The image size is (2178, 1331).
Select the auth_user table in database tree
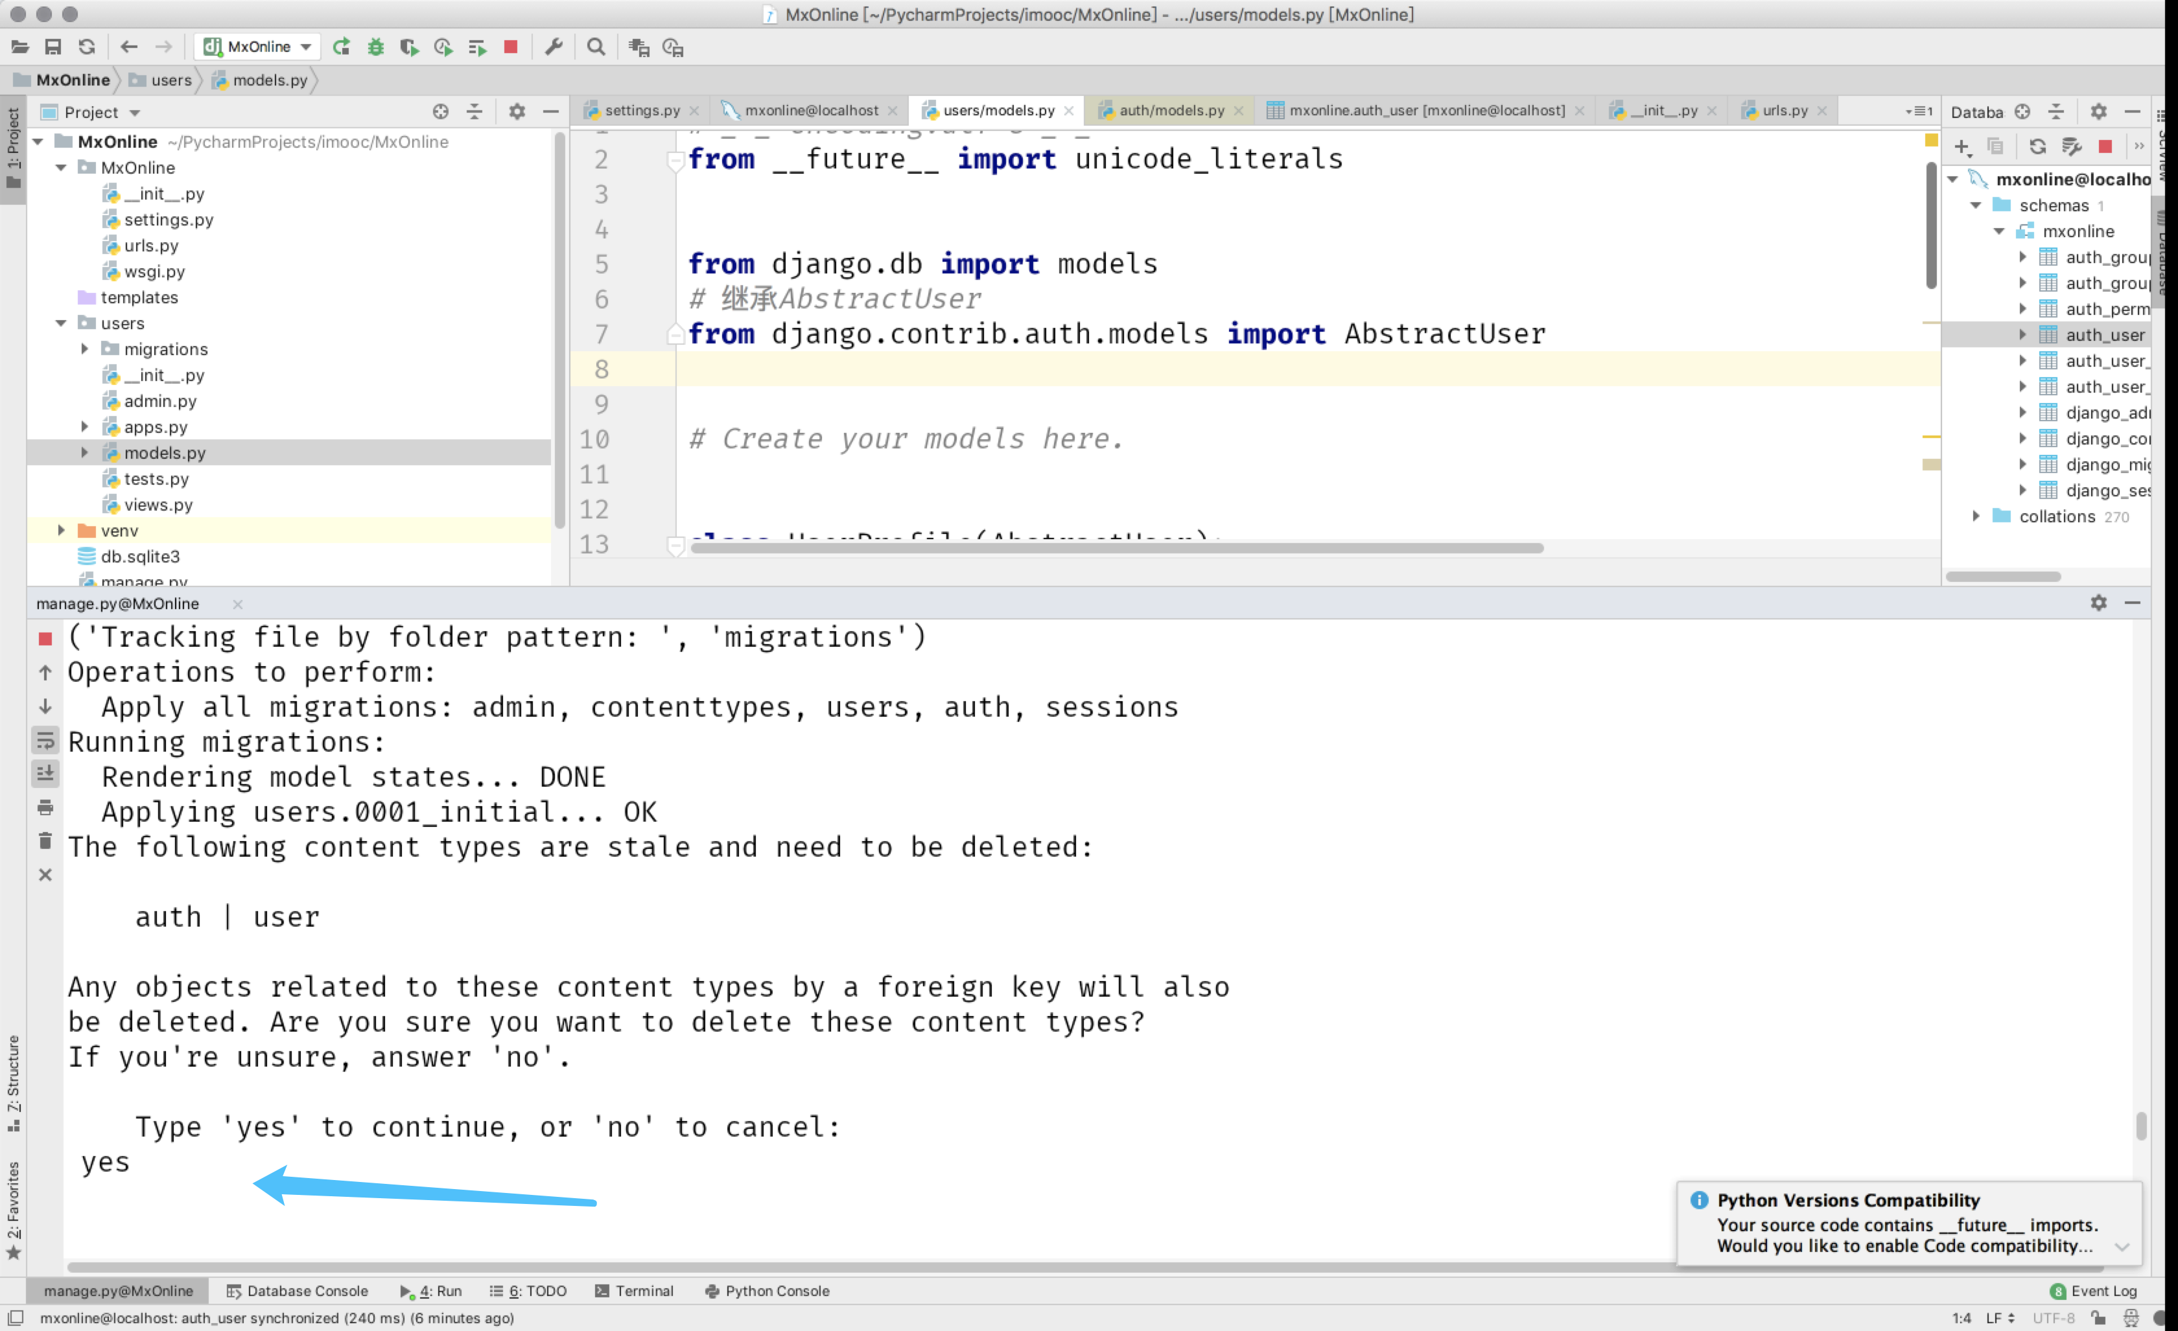click(x=2103, y=335)
